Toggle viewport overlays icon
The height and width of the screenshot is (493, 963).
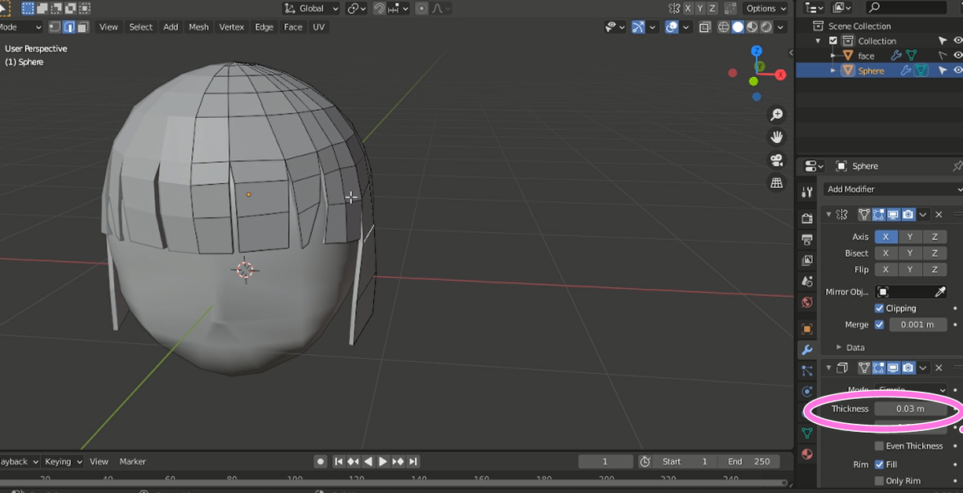[x=672, y=26]
